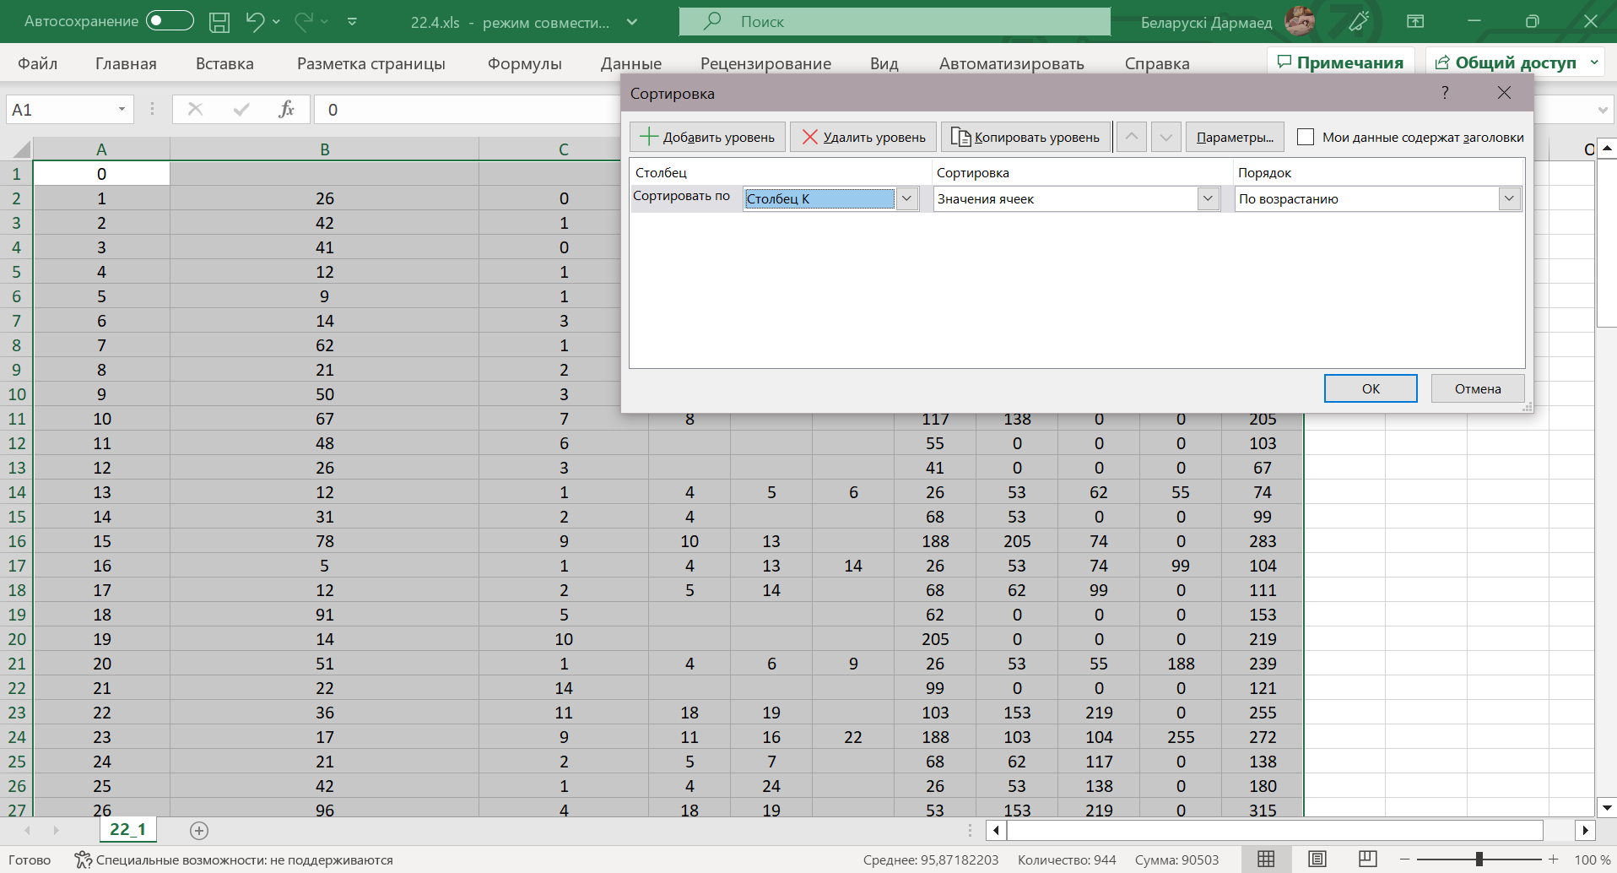Expand the sort-by column dropdown
The height and width of the screenshot is (873, 1617).
(x=906, y=199)
